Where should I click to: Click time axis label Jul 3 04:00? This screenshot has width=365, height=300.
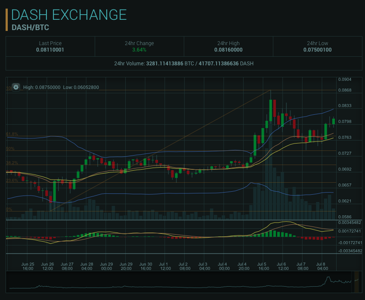pyautogui.click(x=204, y=266)
